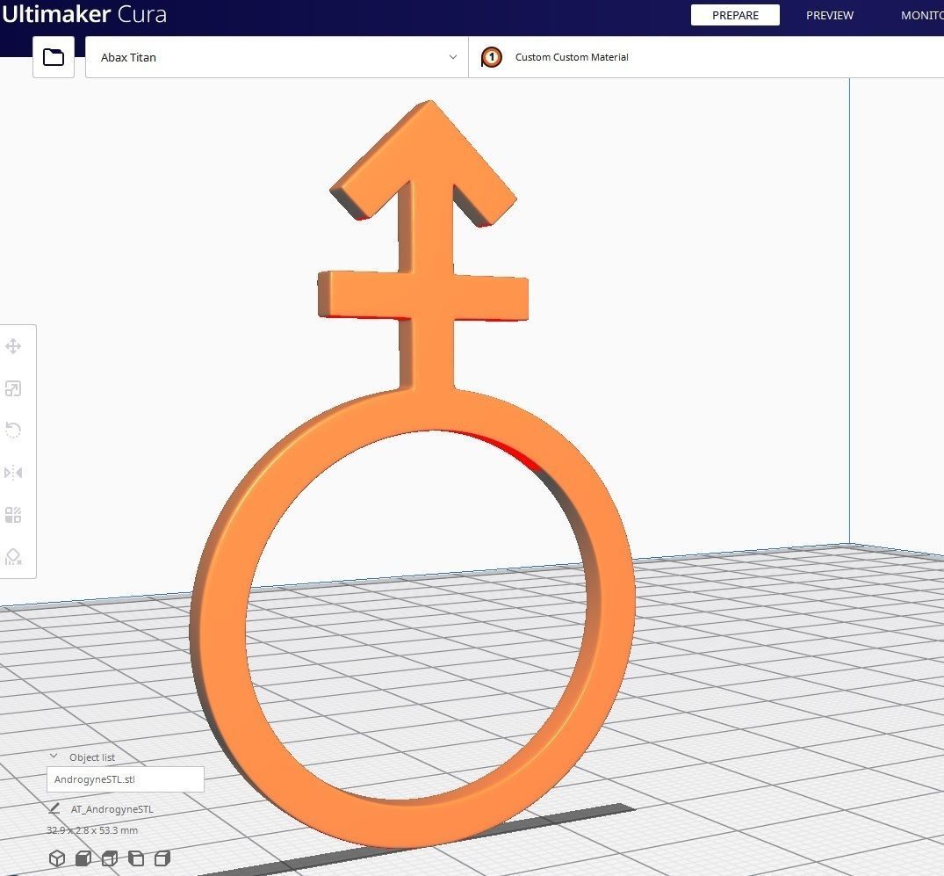
Task: Open the Abax Titan printer dropdown
Action: click(x=277, y=57)
